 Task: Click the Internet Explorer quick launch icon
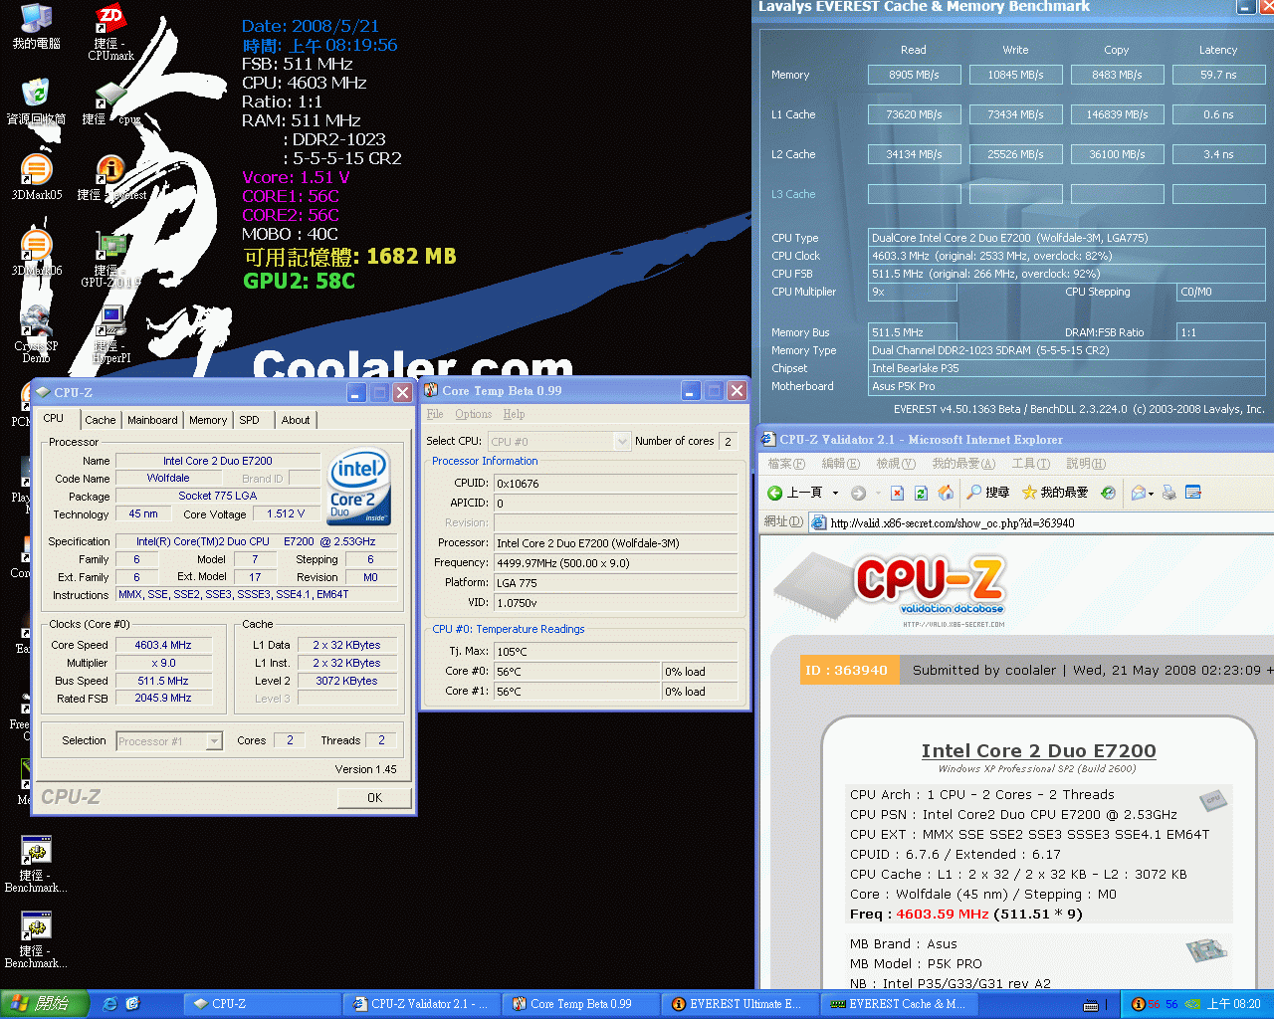tap(110, 1004)
